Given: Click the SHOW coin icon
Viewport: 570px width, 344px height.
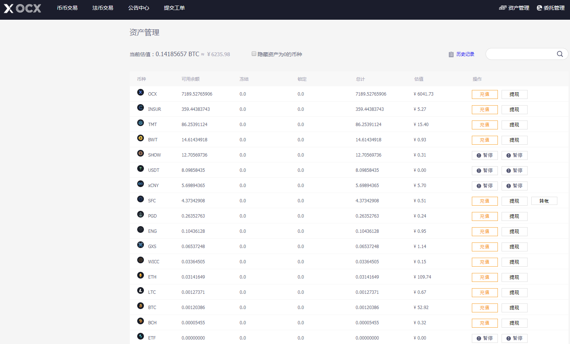Looking at the screenshot, I should [x=141, y=153].
